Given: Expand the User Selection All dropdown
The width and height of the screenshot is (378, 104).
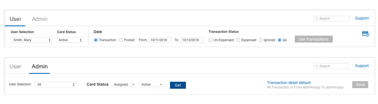Looking at the screenshot, I should tap(55, 85).
